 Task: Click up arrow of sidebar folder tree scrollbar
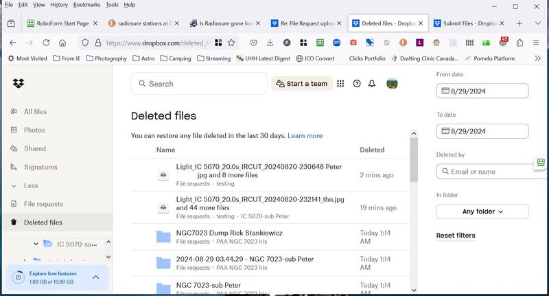click(108, 242)
